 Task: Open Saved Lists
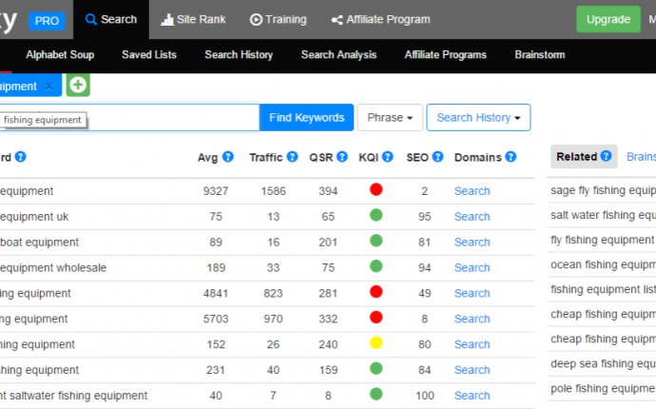pos(149,55)
